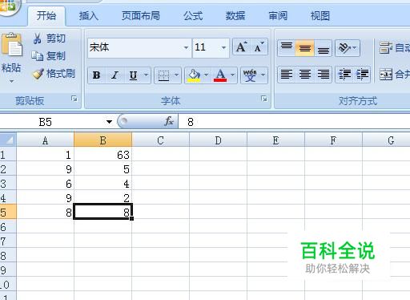Toggle italic formatting I
This screenshot has width=410, height=300.
pos(115,75)
